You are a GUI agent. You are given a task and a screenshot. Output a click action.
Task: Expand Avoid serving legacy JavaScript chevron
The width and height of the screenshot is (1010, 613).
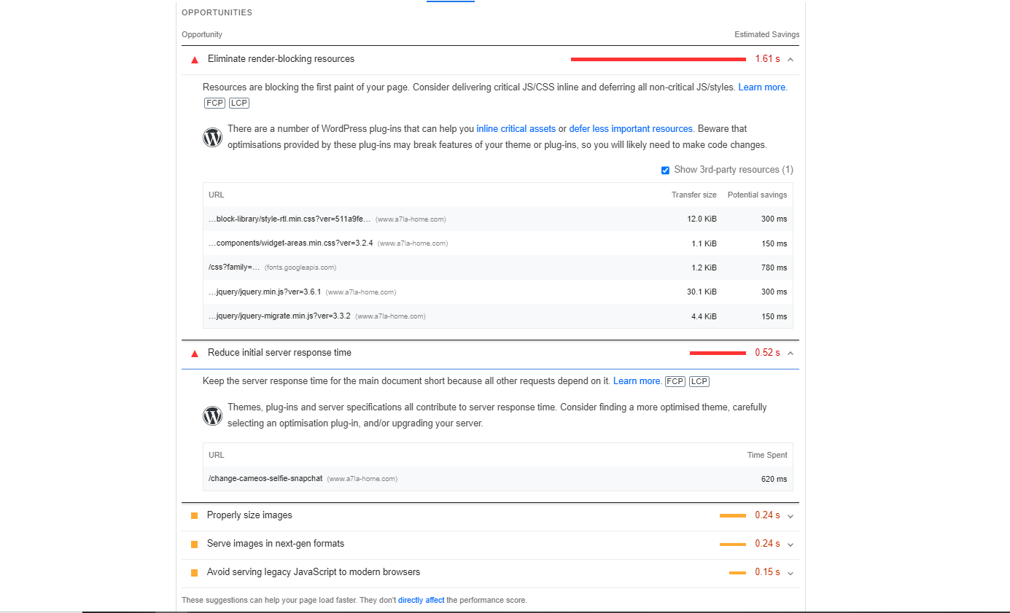790,573
